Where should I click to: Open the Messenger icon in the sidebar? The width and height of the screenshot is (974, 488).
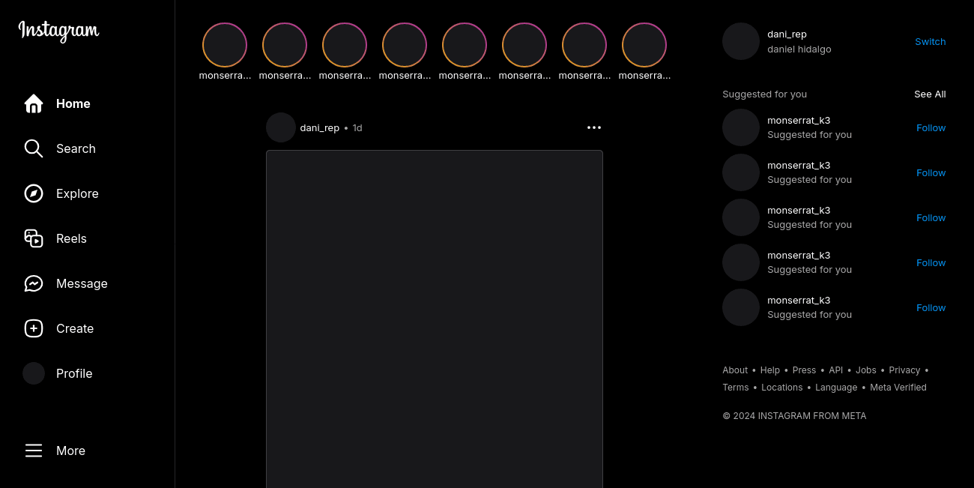[34, 283]
